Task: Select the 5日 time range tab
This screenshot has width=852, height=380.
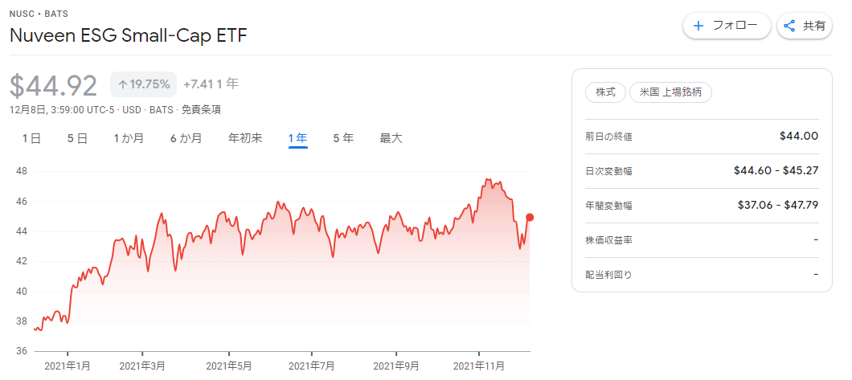Action: tap(78, 138)
